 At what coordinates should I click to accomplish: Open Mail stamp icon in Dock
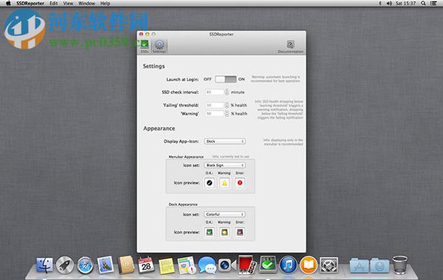106,265
